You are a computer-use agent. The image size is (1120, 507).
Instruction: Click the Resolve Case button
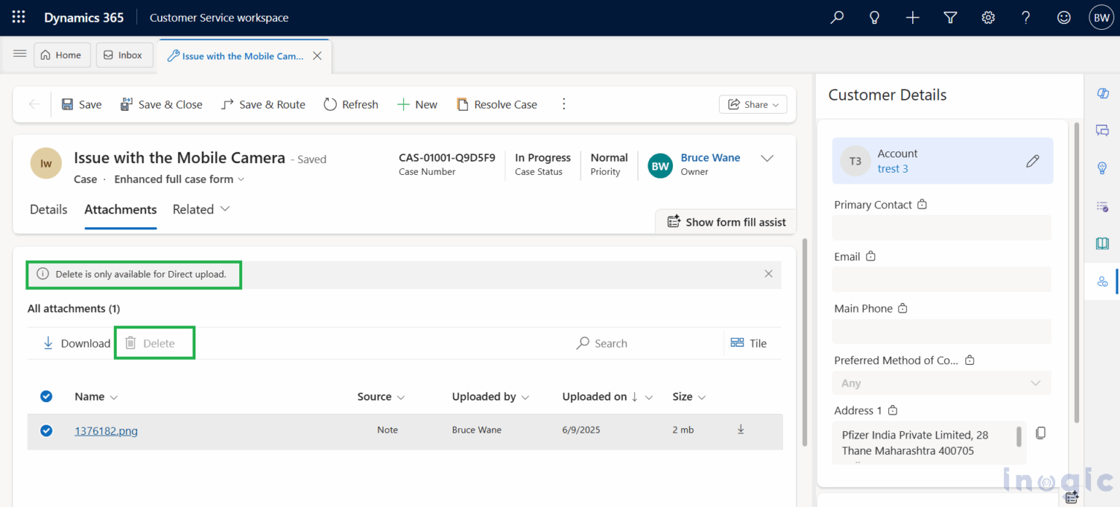click(x=497, y=104)
